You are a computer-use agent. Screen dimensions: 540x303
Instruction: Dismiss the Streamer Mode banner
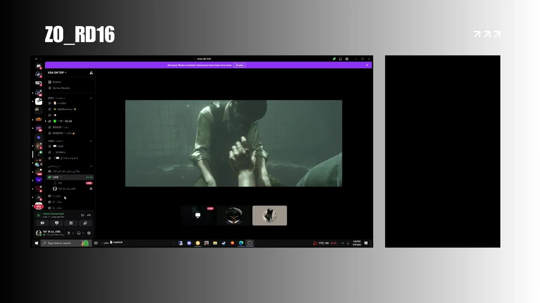pos(367,65)
